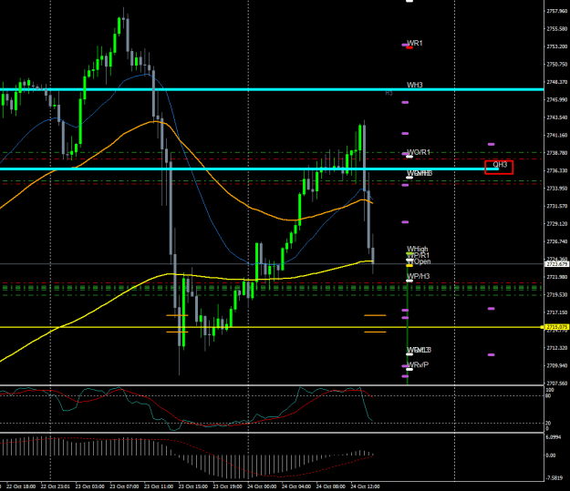The width and height of the screenshot is (570, 491).
Task: Click price scale value 2750.750
Action: [557, 65]
